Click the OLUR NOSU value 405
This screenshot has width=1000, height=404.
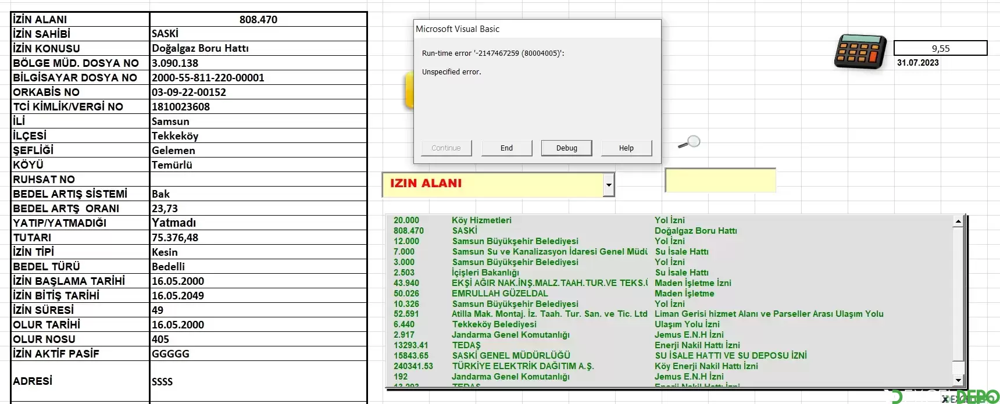(258, 339)
